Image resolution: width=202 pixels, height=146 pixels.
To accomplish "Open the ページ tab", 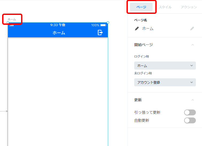I will click(141, 7).
